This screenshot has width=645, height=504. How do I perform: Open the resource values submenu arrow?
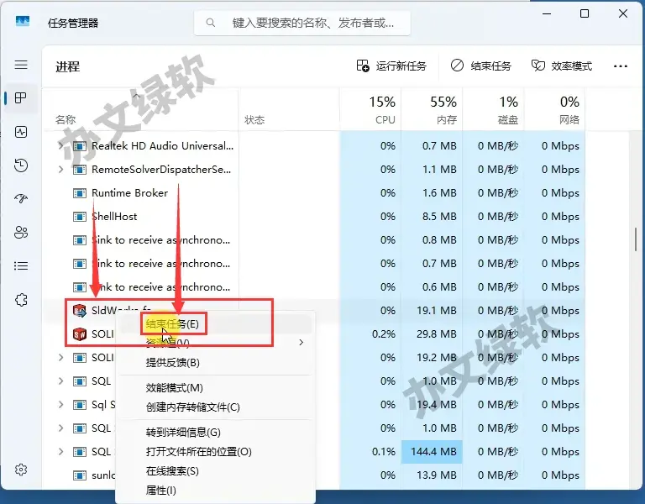302,343
